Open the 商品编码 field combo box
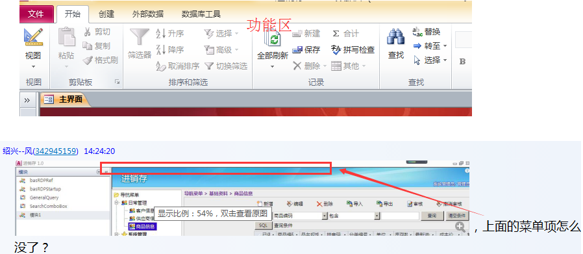The height and width of the screenshot is (254, 583). click(x=325, y=216)
